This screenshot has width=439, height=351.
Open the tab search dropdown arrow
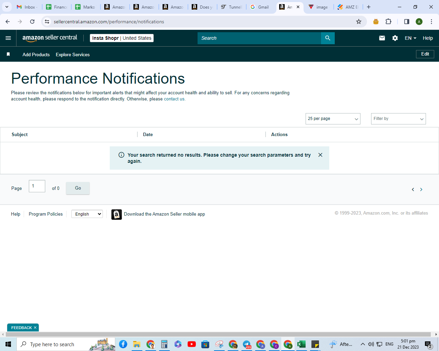pyautogui.click(x=7, y=7)
